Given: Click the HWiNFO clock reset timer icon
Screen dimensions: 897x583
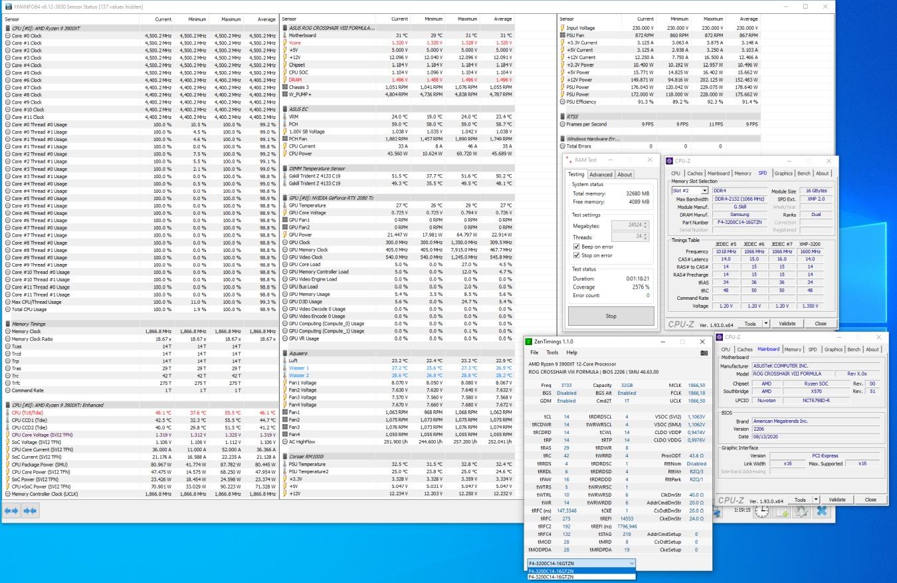Looking at the screenshot, I should pos(762,511).
